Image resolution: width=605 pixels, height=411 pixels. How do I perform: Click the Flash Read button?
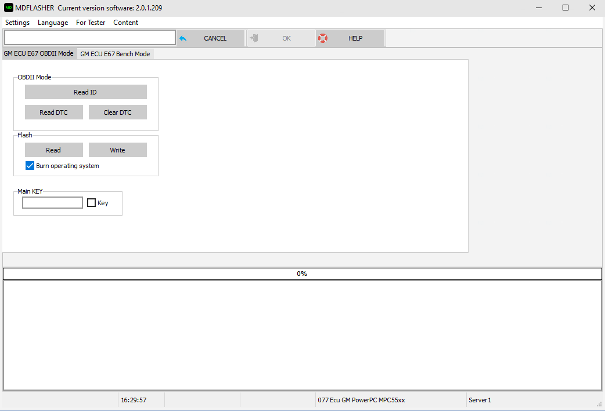click(x=53, y=150)
